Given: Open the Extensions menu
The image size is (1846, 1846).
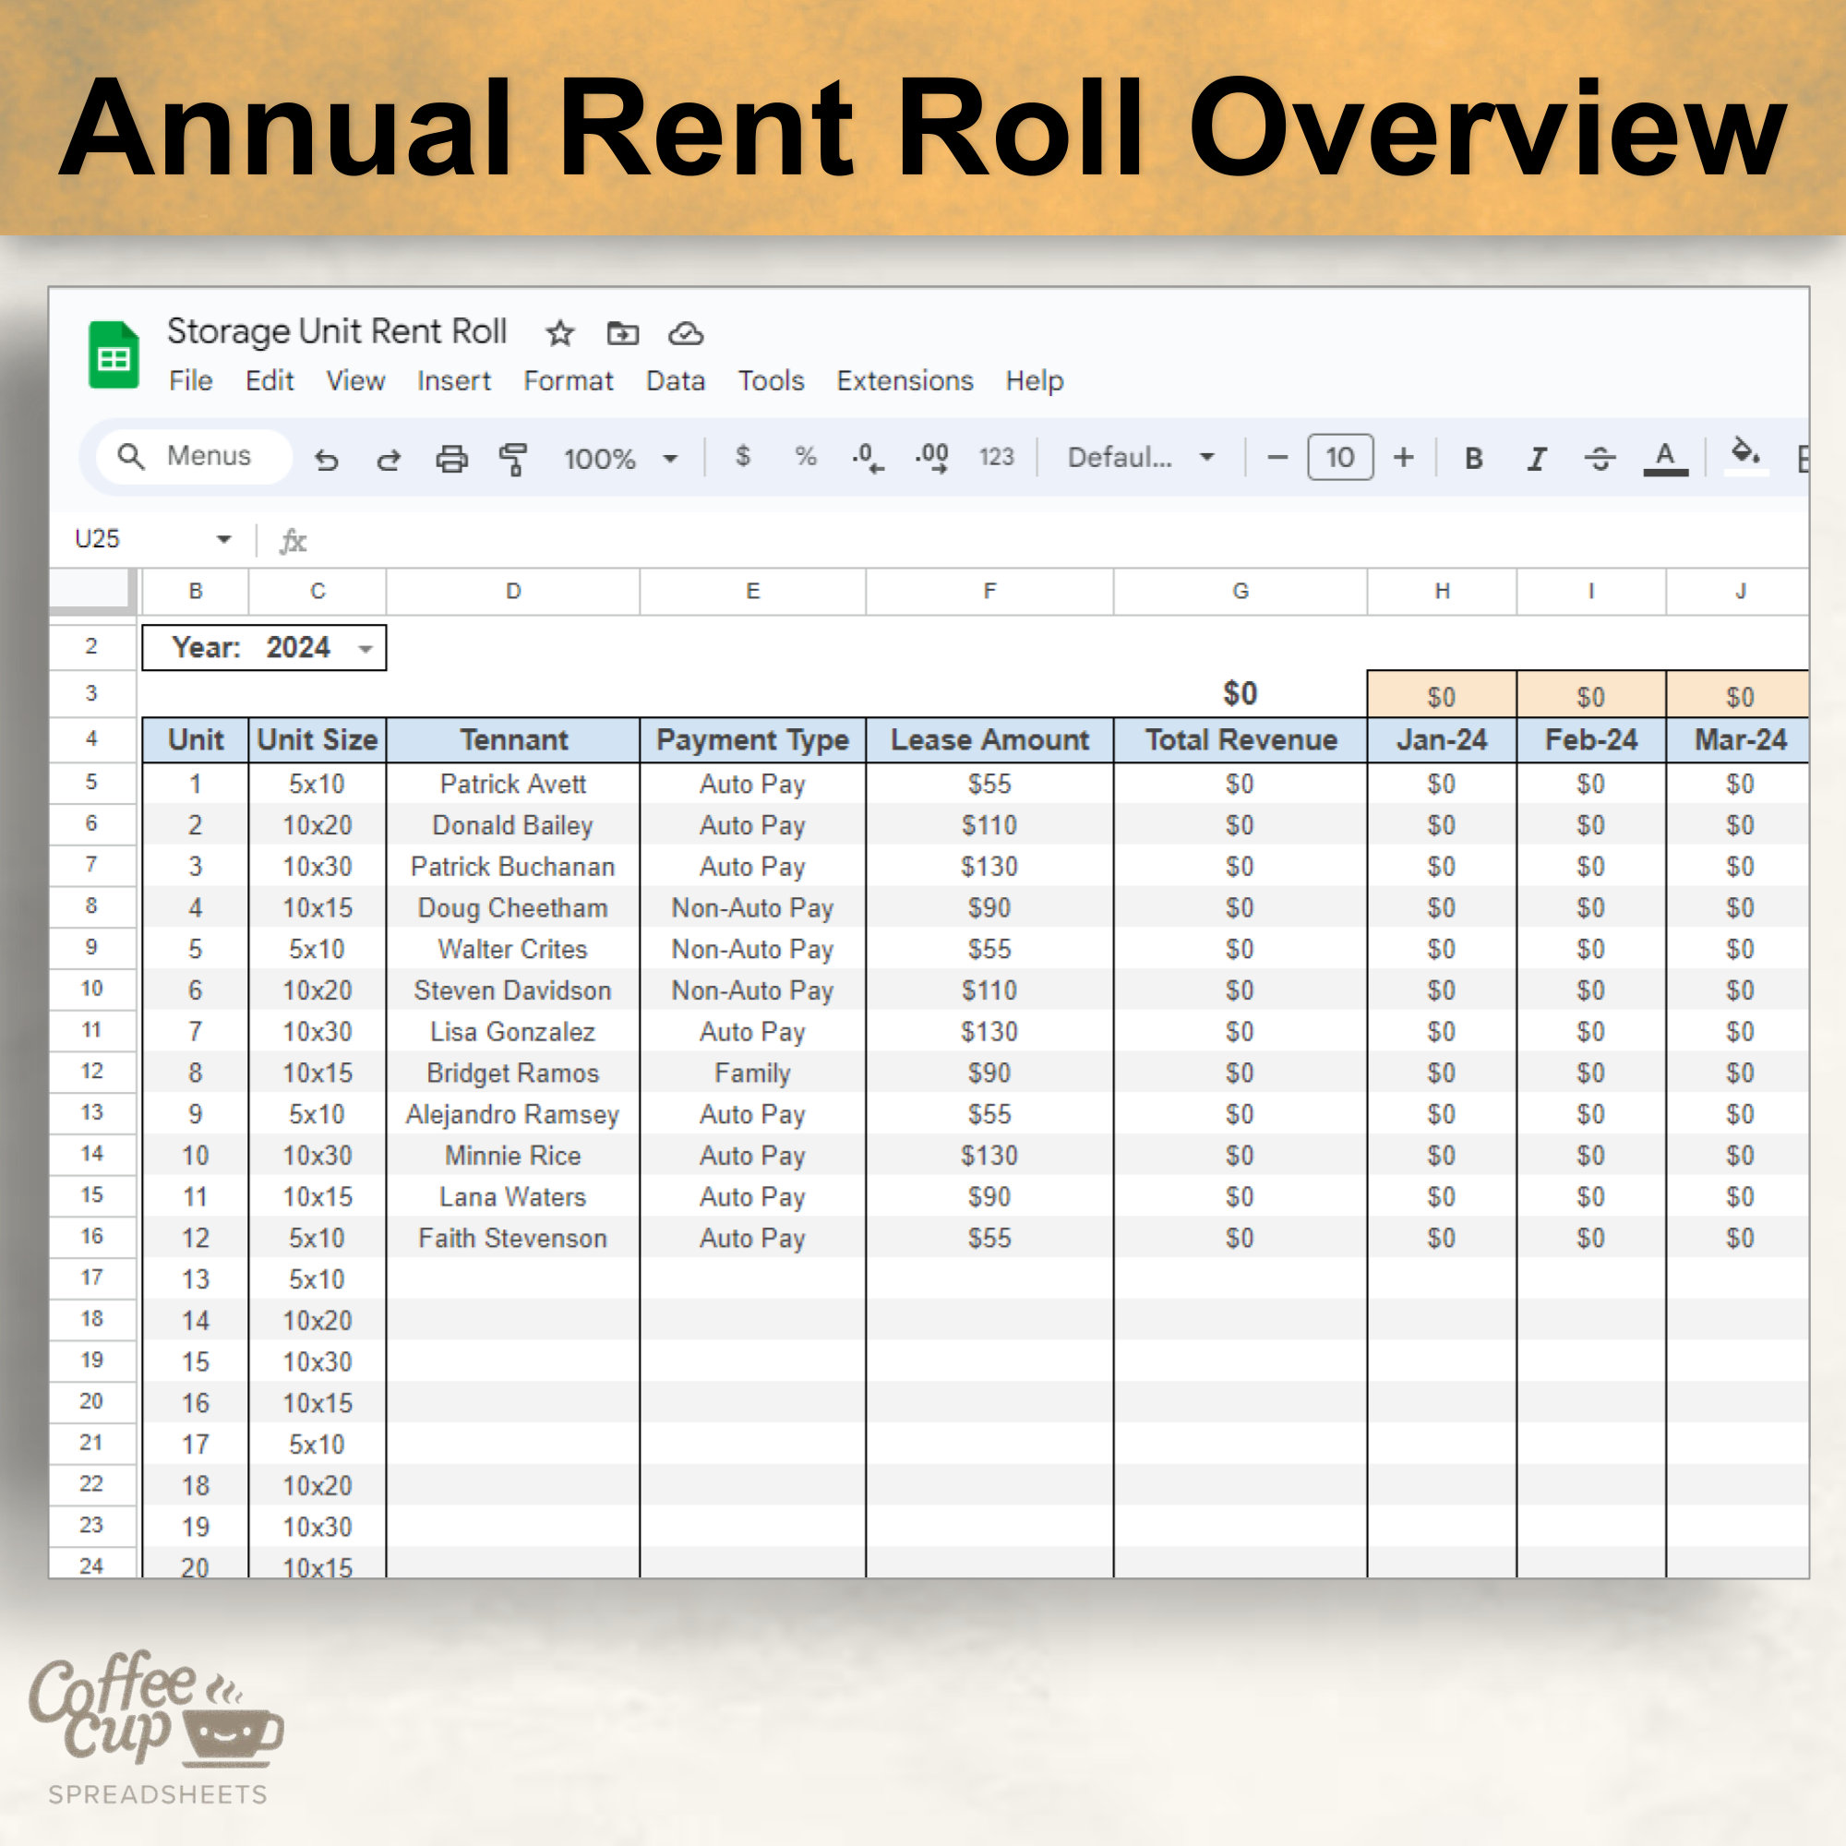Looking at the screenshot, I should [x=905, y=380].
